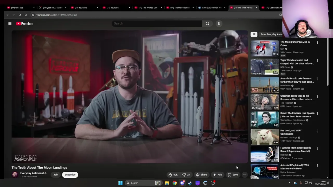Image resolution: width=333 pixels, height=187 pixels.
Task: Focus the YouTube search field
Action: click(x=157, y=24)
